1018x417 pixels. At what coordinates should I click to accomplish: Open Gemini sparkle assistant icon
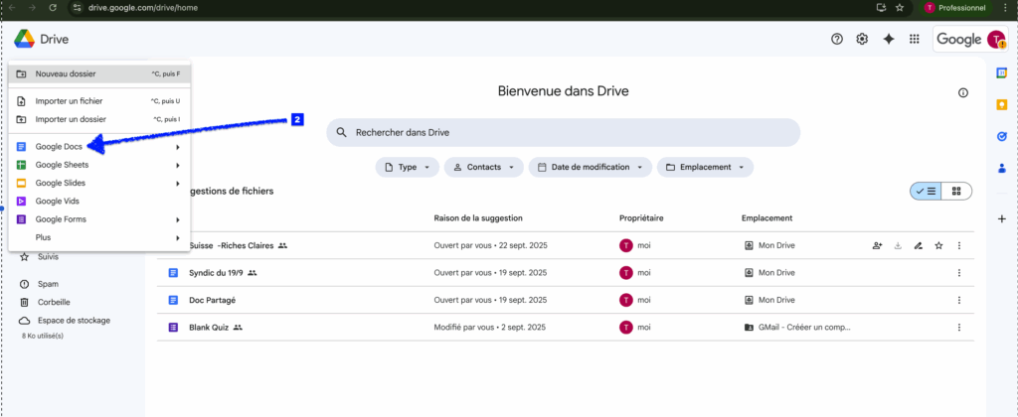point(889,39)
